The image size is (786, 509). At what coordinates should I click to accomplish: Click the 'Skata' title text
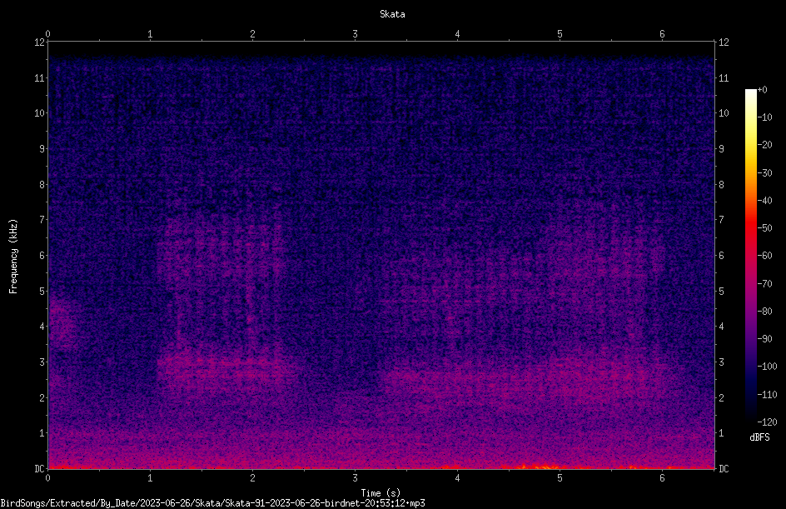click(x=392, y=14)
